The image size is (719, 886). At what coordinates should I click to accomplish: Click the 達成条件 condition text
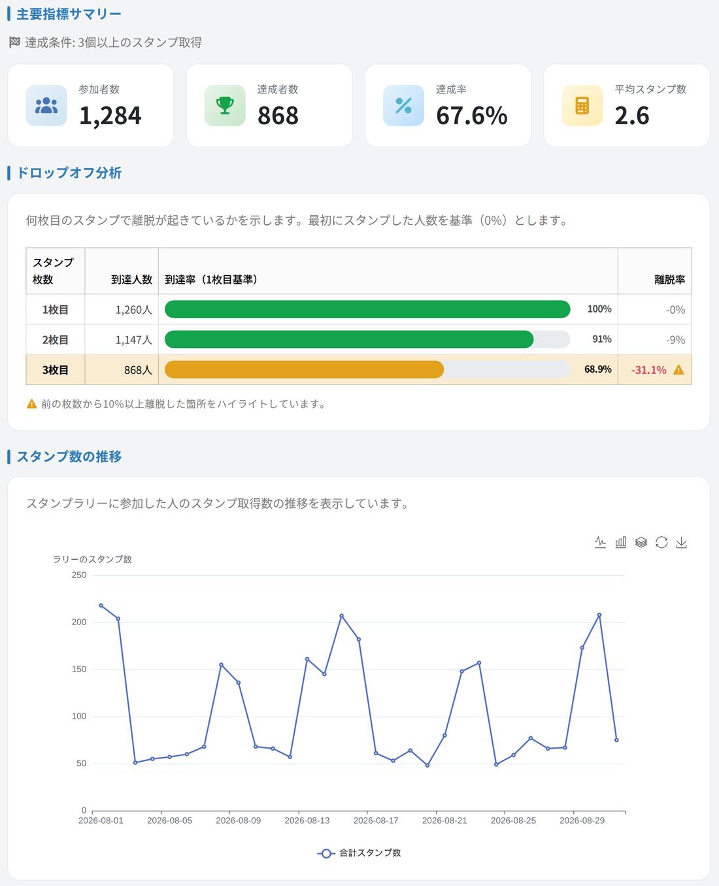113,43
